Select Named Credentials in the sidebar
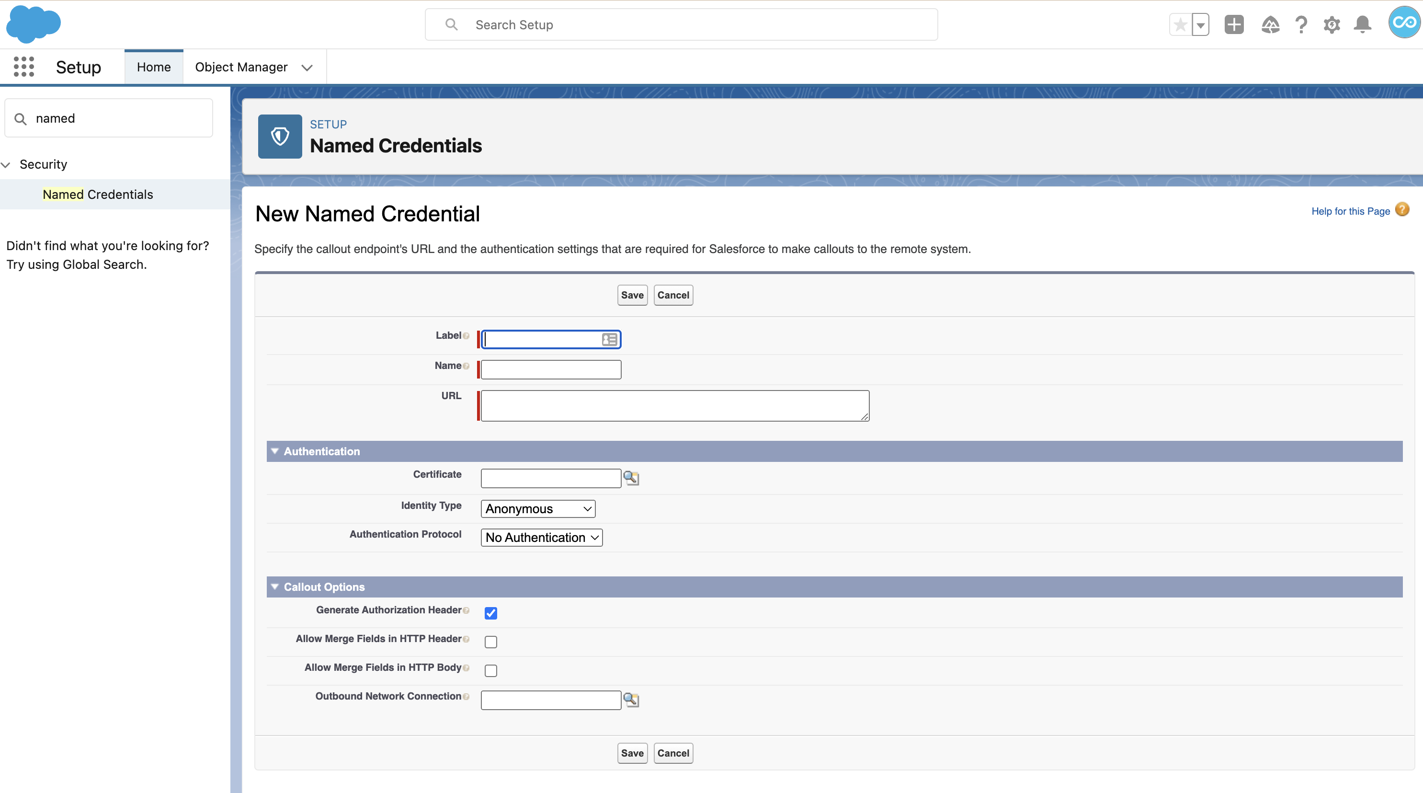The image size is (1423, 793). coord(98,195)
